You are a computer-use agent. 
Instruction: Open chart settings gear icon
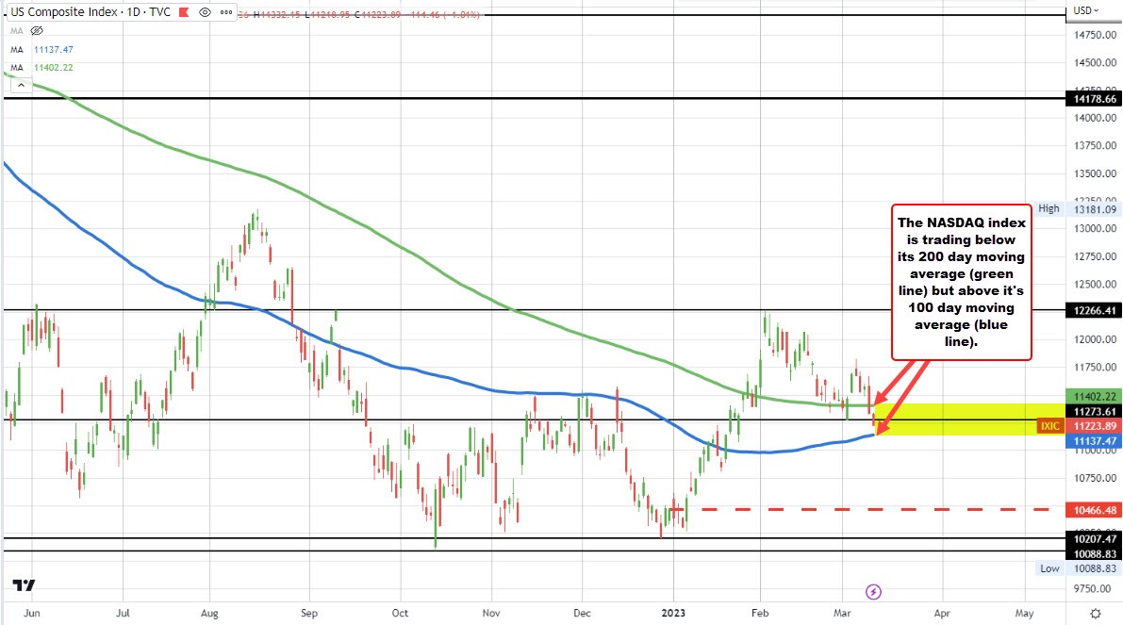(x=1095, y=614)
